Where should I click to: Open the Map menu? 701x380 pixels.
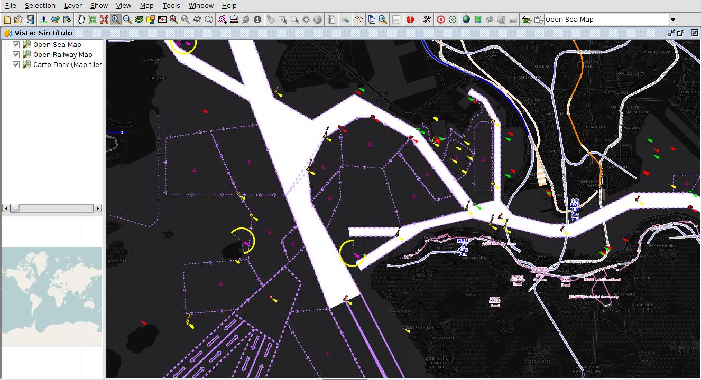[147, 5]
